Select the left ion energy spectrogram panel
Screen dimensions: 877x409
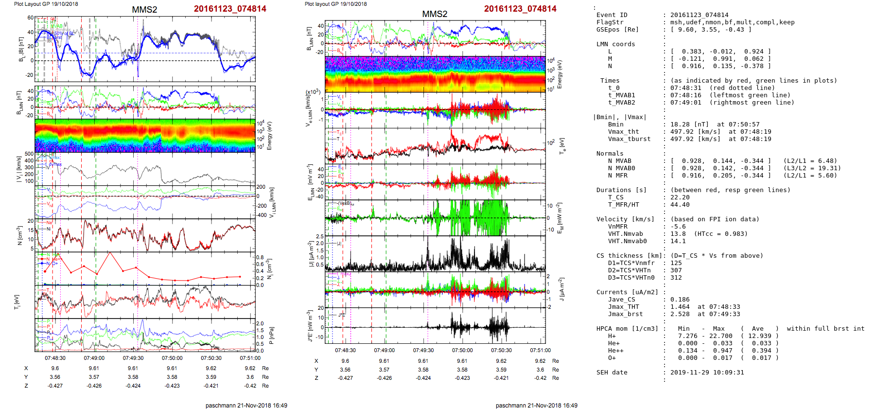pyautogui.click(x=145, y=136)
